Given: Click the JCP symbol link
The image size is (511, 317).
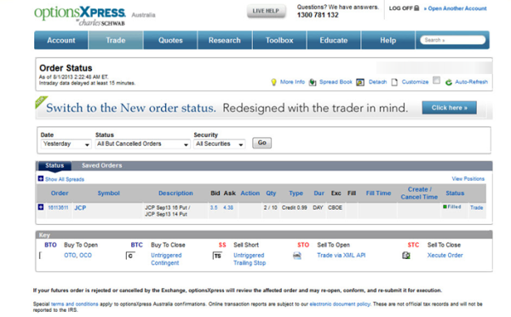Looking at the screenshot, I should pyautogui.click(x=80, y=208).
